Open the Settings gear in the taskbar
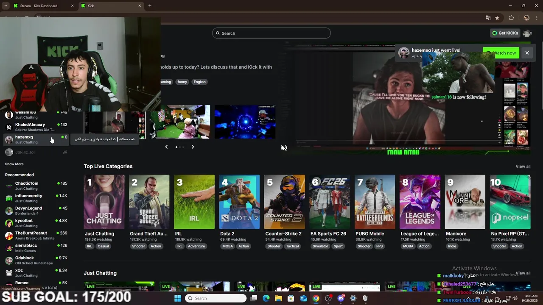 (353, 298)
